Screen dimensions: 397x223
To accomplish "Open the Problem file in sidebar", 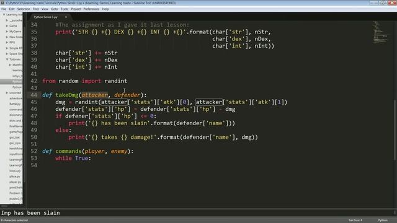I will click(16, 193).
